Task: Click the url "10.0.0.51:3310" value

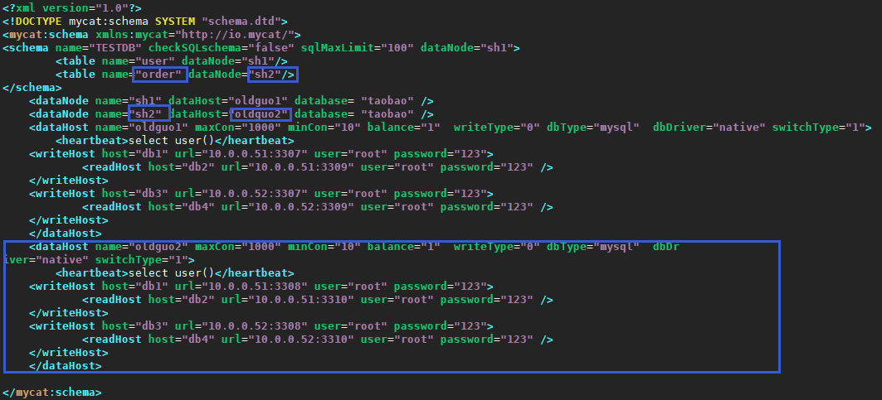Action: (301, 300)
